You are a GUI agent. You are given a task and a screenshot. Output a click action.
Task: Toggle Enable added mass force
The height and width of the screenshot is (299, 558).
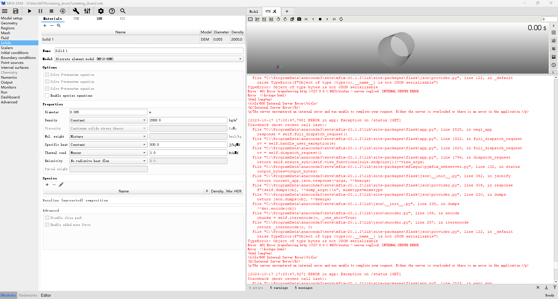(x=47, y=225)
